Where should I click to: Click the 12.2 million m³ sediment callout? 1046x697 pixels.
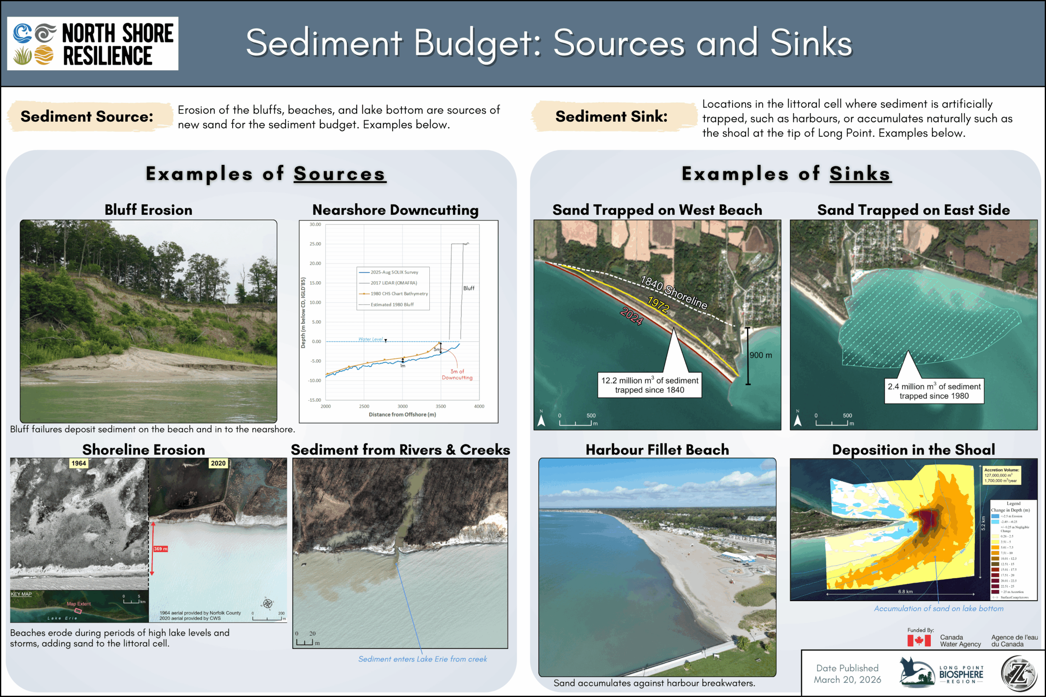point(649,385)
